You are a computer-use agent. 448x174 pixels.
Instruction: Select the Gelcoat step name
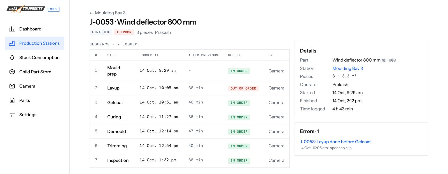pos(115,103)
